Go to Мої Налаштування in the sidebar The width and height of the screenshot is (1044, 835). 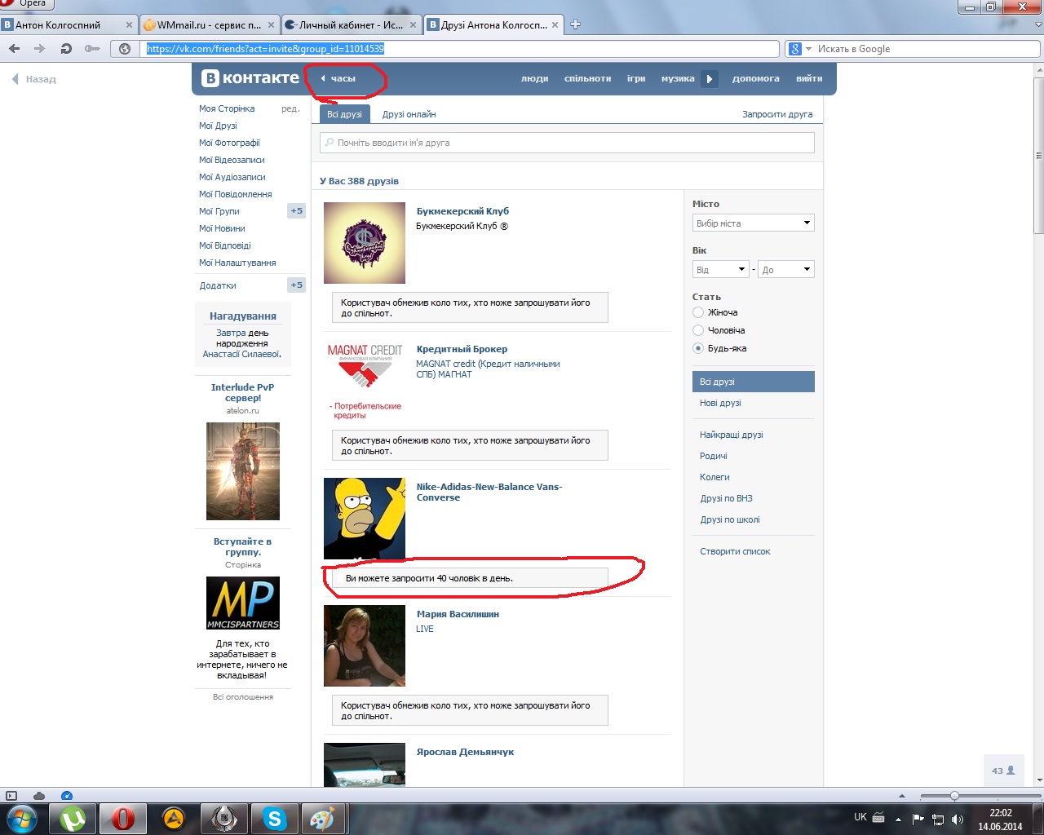tap(237, 263)
